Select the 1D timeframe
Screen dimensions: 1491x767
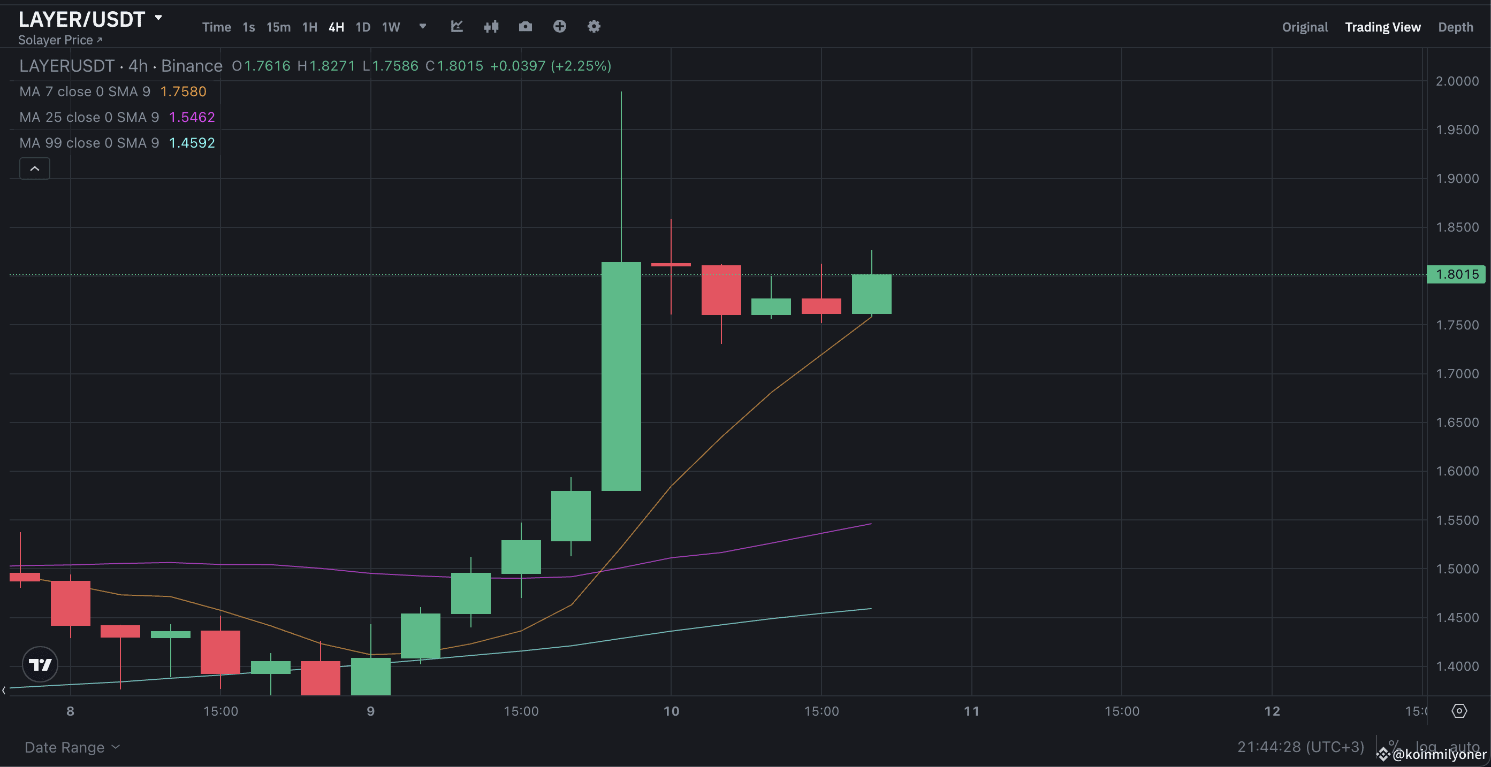363,27
